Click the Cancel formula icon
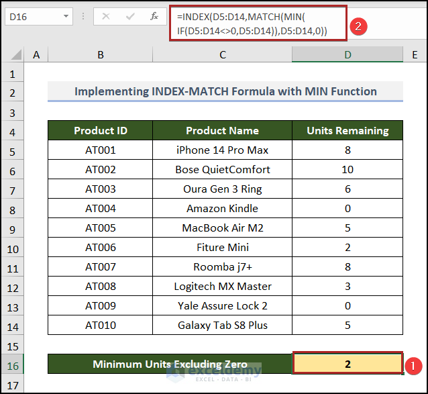428x394 pixels. [x=106, y=16]
